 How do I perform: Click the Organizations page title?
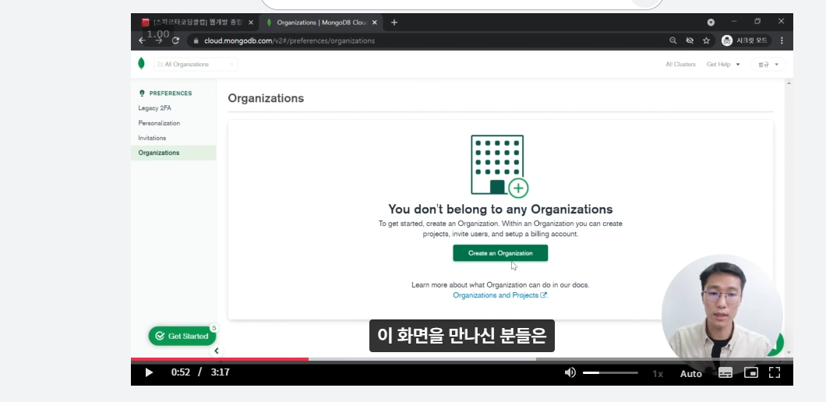pos(266,98)
